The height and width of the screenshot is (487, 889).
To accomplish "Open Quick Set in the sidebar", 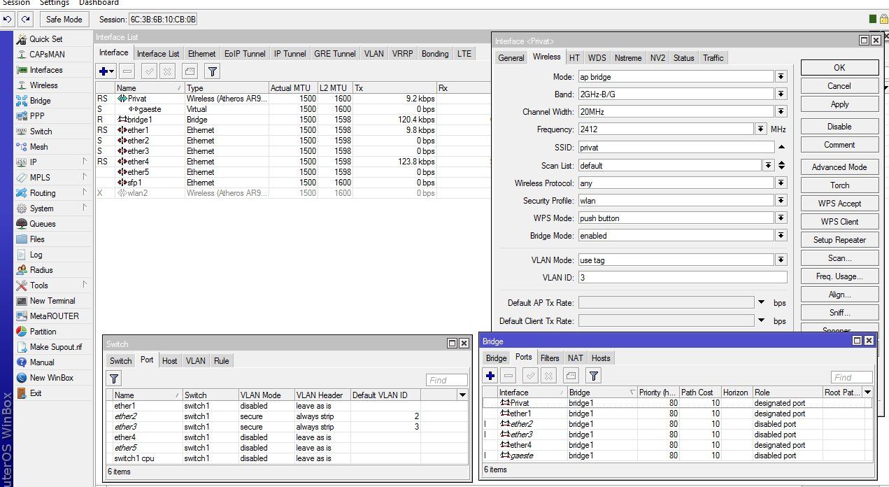I will coord(45,39).
